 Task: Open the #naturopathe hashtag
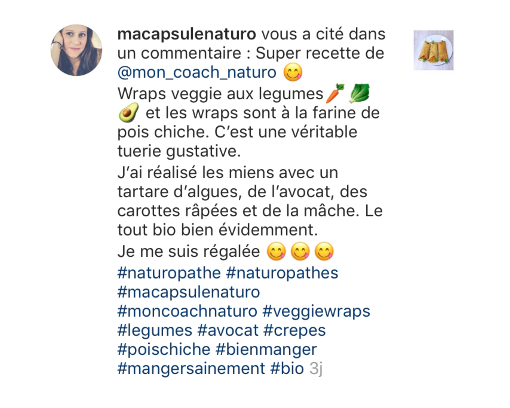169,273
